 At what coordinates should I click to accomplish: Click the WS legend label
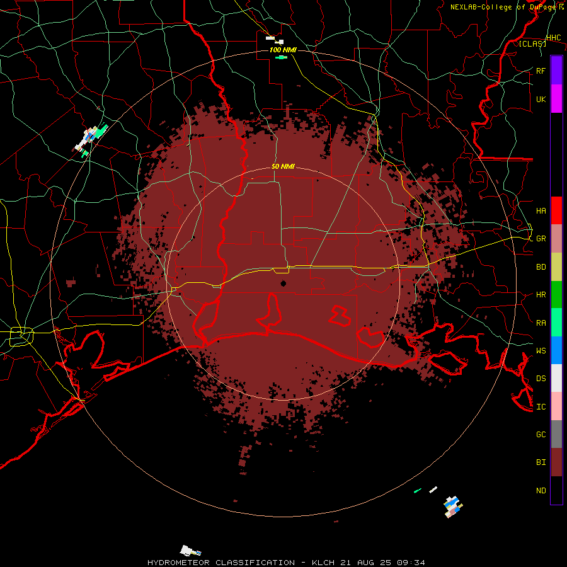(541, 350)
